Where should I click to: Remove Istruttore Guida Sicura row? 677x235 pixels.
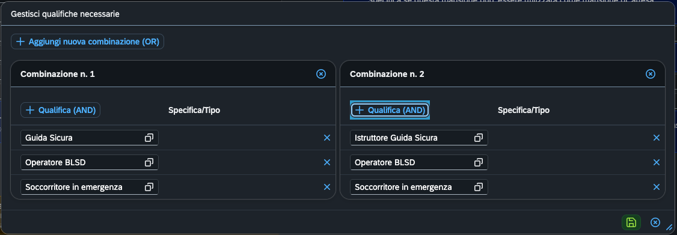[657, 138]
